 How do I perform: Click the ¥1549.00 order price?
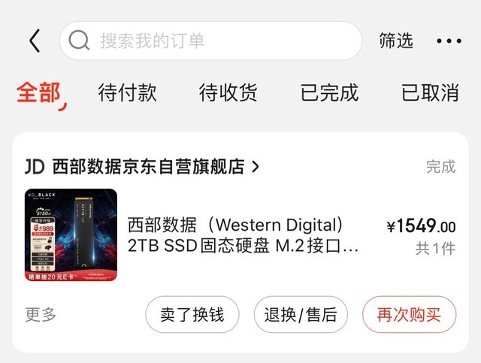click(421, 226)
